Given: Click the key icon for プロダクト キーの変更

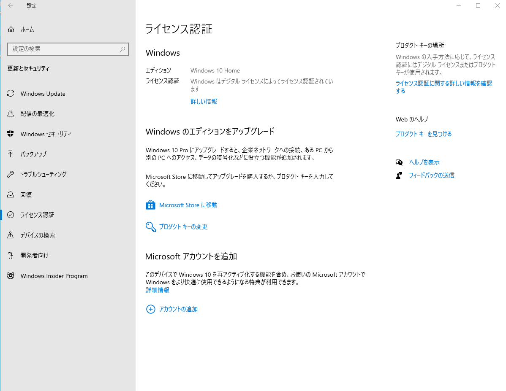Looking at the screenshot, I should 150,227.
